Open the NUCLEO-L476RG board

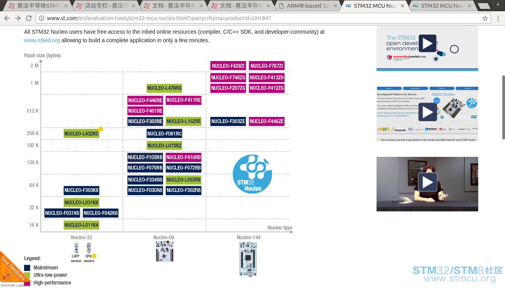(165, 88)
